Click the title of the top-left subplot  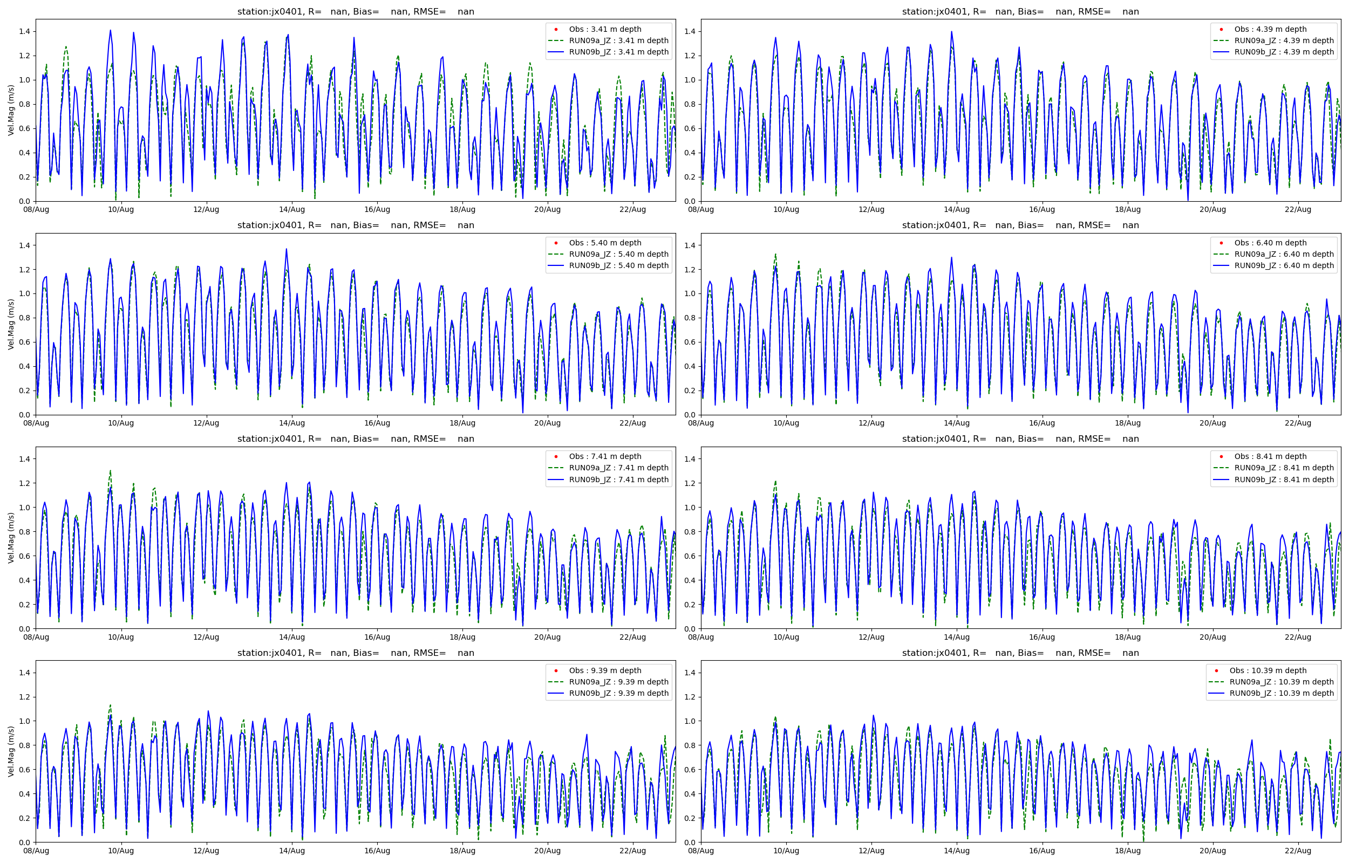tap(355, 11)
